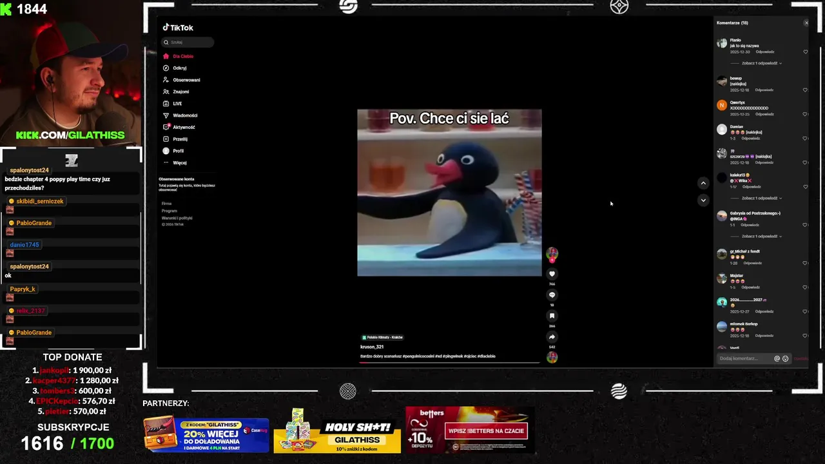
Task: Like the video with heart icon
Action: click(x=552, y=274)
